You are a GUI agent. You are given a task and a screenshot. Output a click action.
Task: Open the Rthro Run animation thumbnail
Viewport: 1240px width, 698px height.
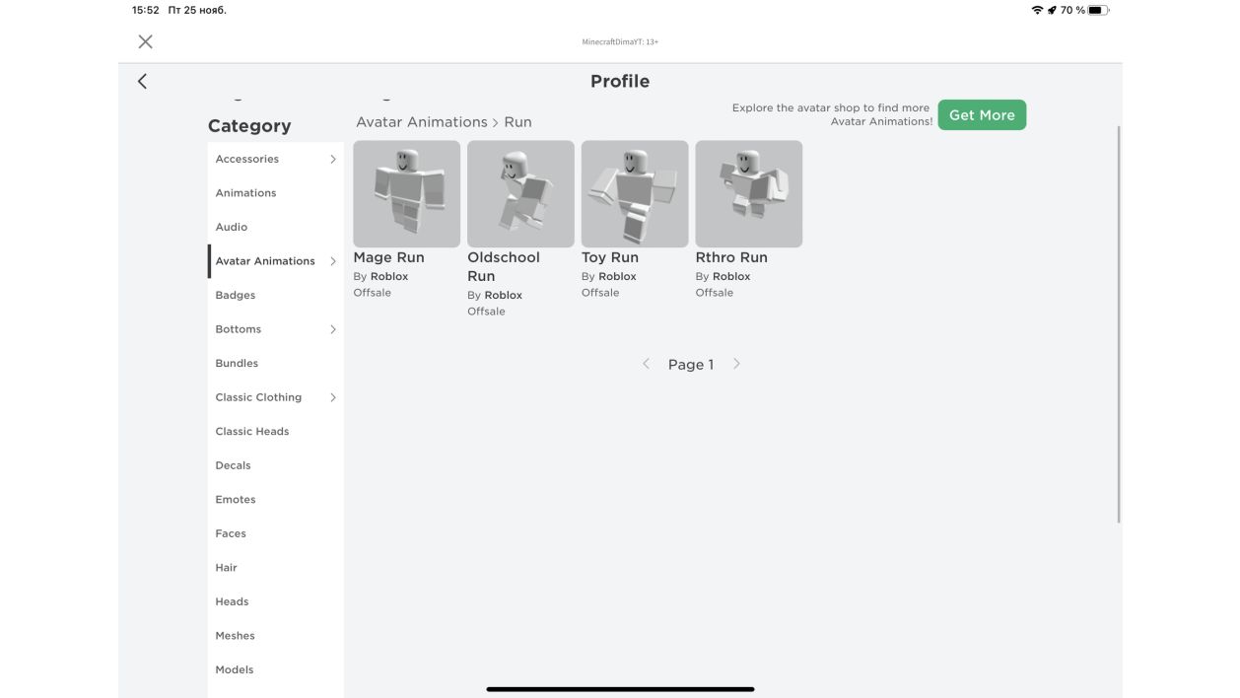[x=749, y=193]
